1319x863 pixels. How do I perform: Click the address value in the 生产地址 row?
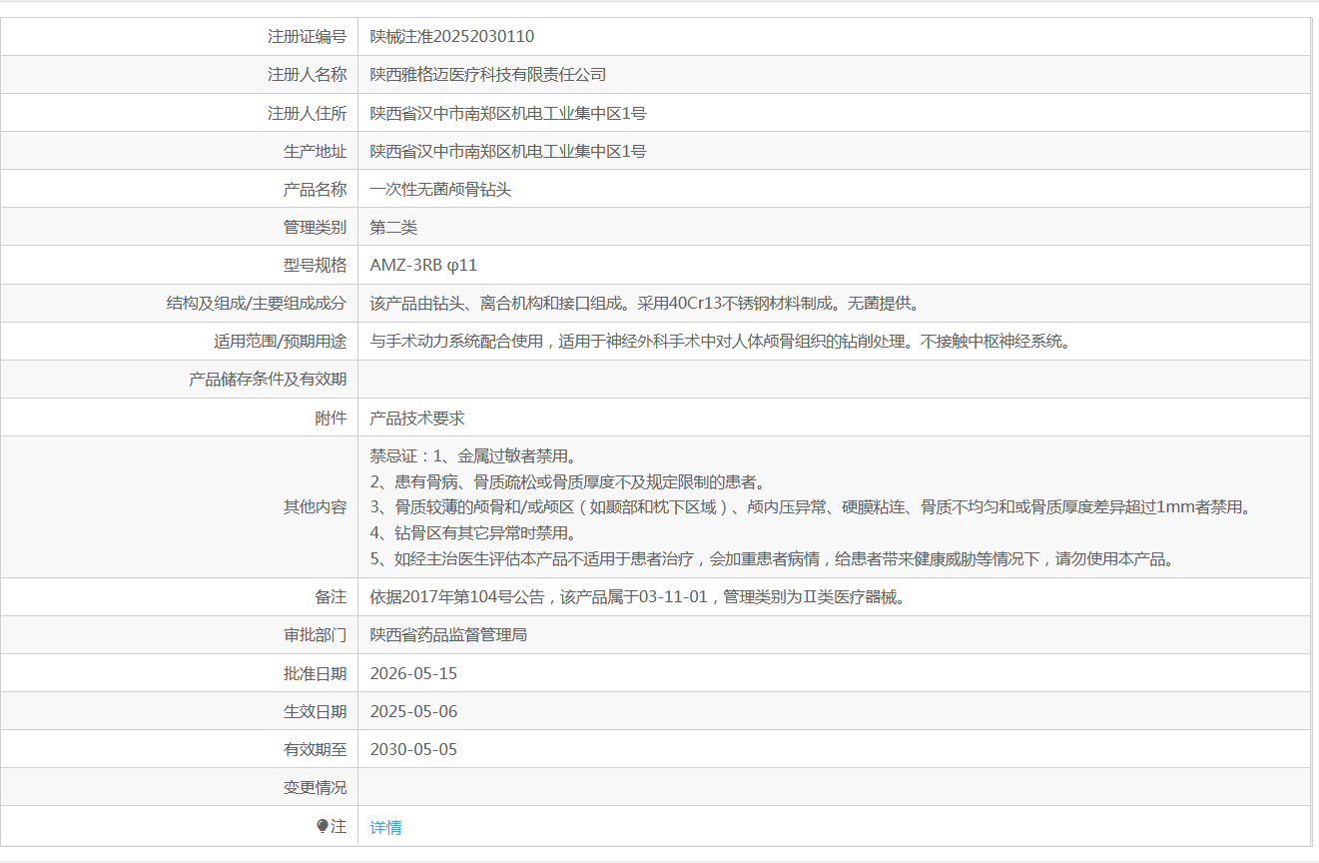tap(508, 151)
